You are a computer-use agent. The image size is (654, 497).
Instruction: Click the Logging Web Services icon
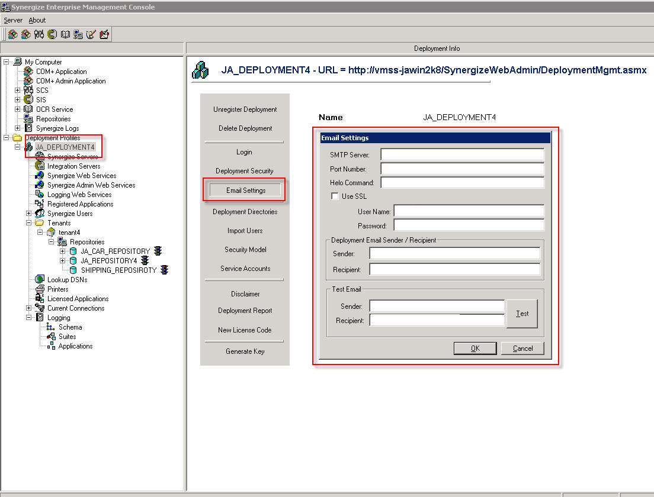tap(40, 194)
